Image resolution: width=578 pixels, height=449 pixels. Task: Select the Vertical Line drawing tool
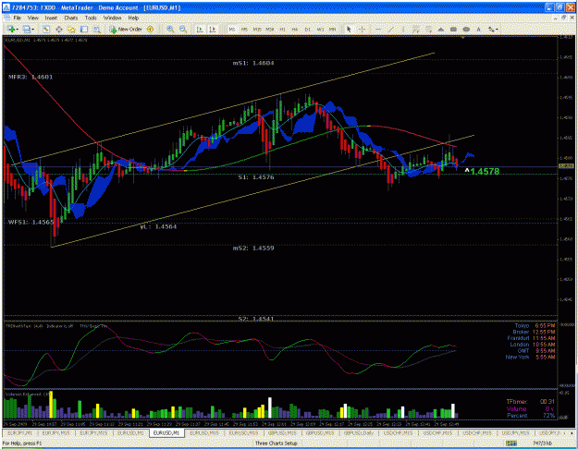(x=403, y=29)
